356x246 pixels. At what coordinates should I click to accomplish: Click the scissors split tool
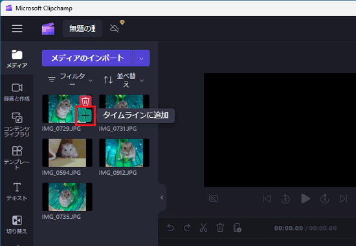203,228
